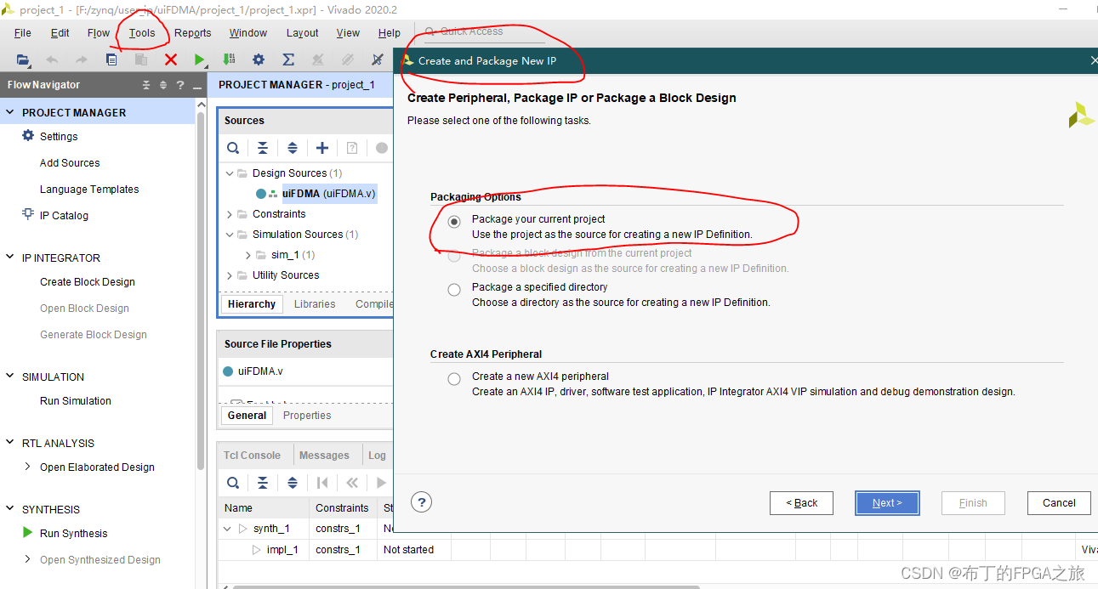Switch to the Libraries tab in Sources
This screenshot has width=1098, height=589.
click(315, 304)
